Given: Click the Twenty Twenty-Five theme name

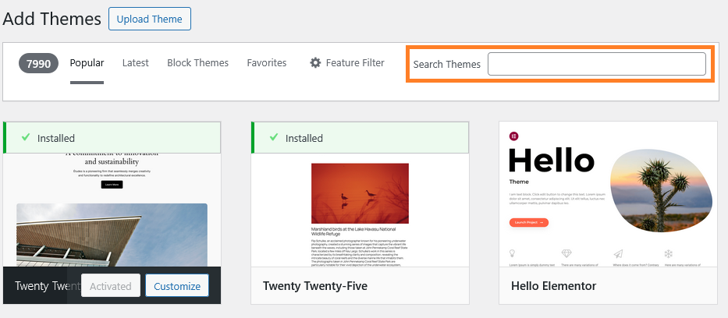Looking at the screenshot, I should [315, 286].
